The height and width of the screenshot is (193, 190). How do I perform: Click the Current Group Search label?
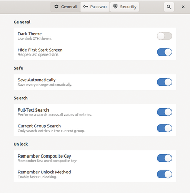coord(39,126)
